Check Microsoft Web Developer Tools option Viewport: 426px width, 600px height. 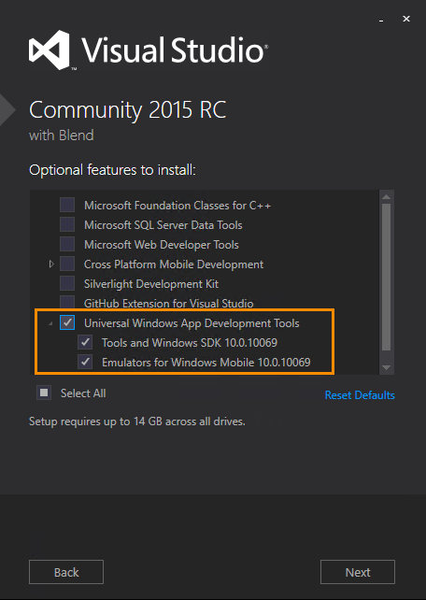(67, 244)
